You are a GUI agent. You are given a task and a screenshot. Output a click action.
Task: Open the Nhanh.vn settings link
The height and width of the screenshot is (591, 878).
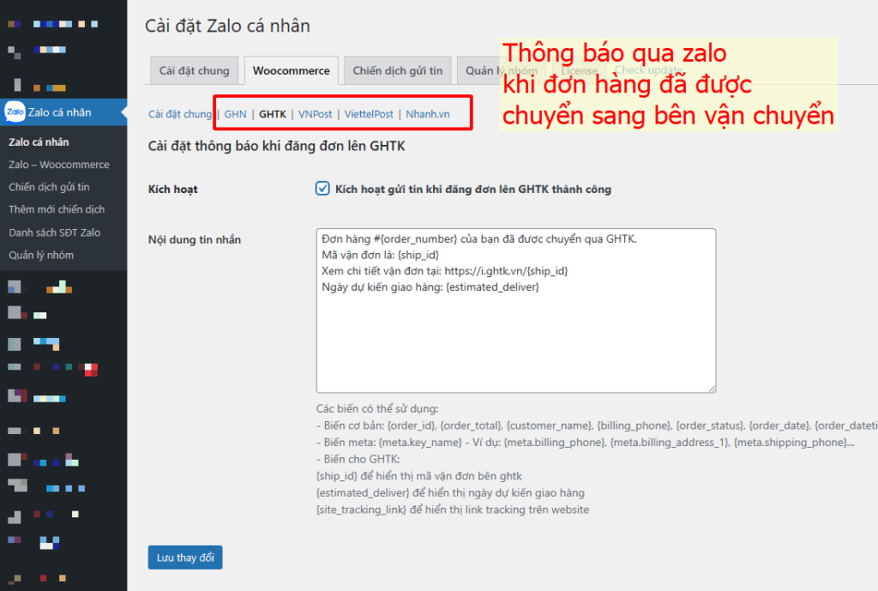tap(427, 114)
